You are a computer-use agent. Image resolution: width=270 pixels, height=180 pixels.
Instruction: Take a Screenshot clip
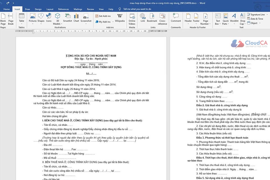[x=86, y=19]
